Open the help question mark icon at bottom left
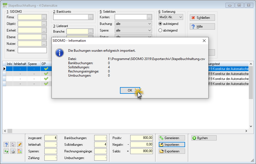The height and width of the screenshot is (164, 256). (6, 145)
